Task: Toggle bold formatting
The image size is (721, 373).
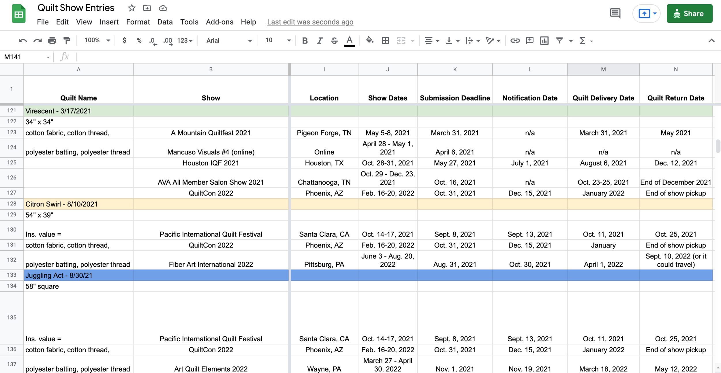Action: click(305, 41)
